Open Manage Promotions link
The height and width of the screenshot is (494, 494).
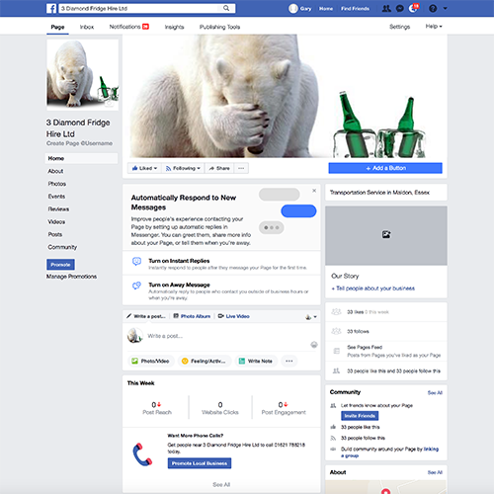pos(71,277)
